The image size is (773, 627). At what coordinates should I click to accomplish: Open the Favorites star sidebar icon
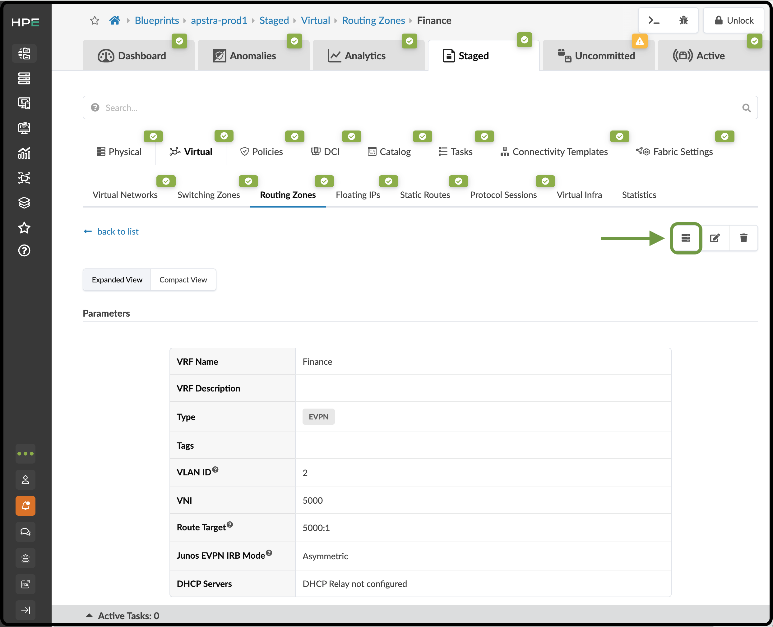[24, 228]
